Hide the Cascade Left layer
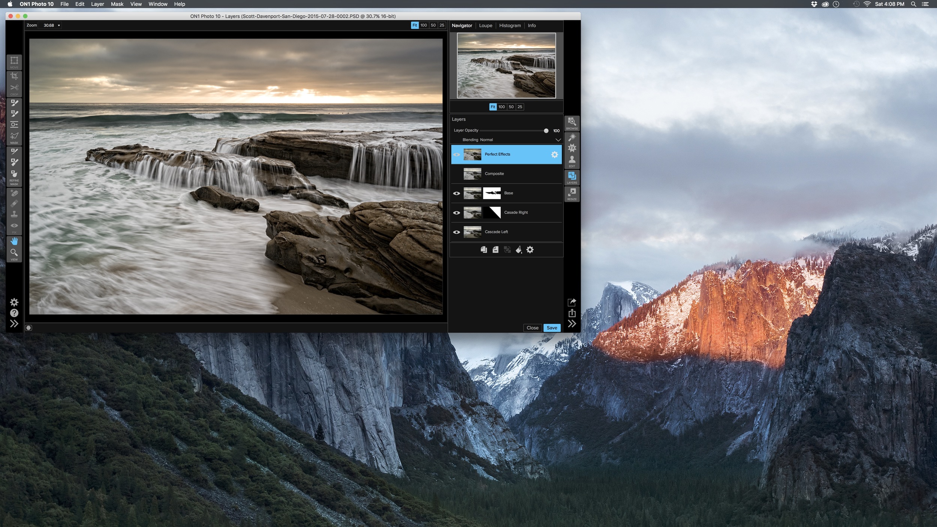937x527 pixels. [x=457, y=232]
